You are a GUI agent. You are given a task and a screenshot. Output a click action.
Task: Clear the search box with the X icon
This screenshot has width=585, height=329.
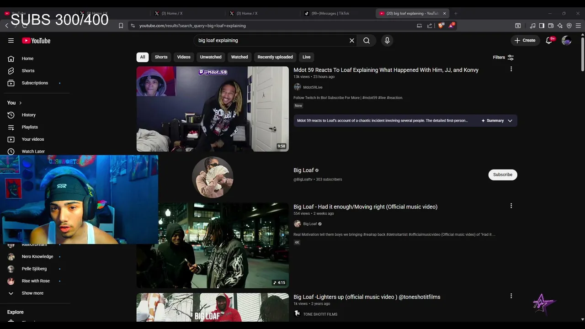click(x=352, y=41)
